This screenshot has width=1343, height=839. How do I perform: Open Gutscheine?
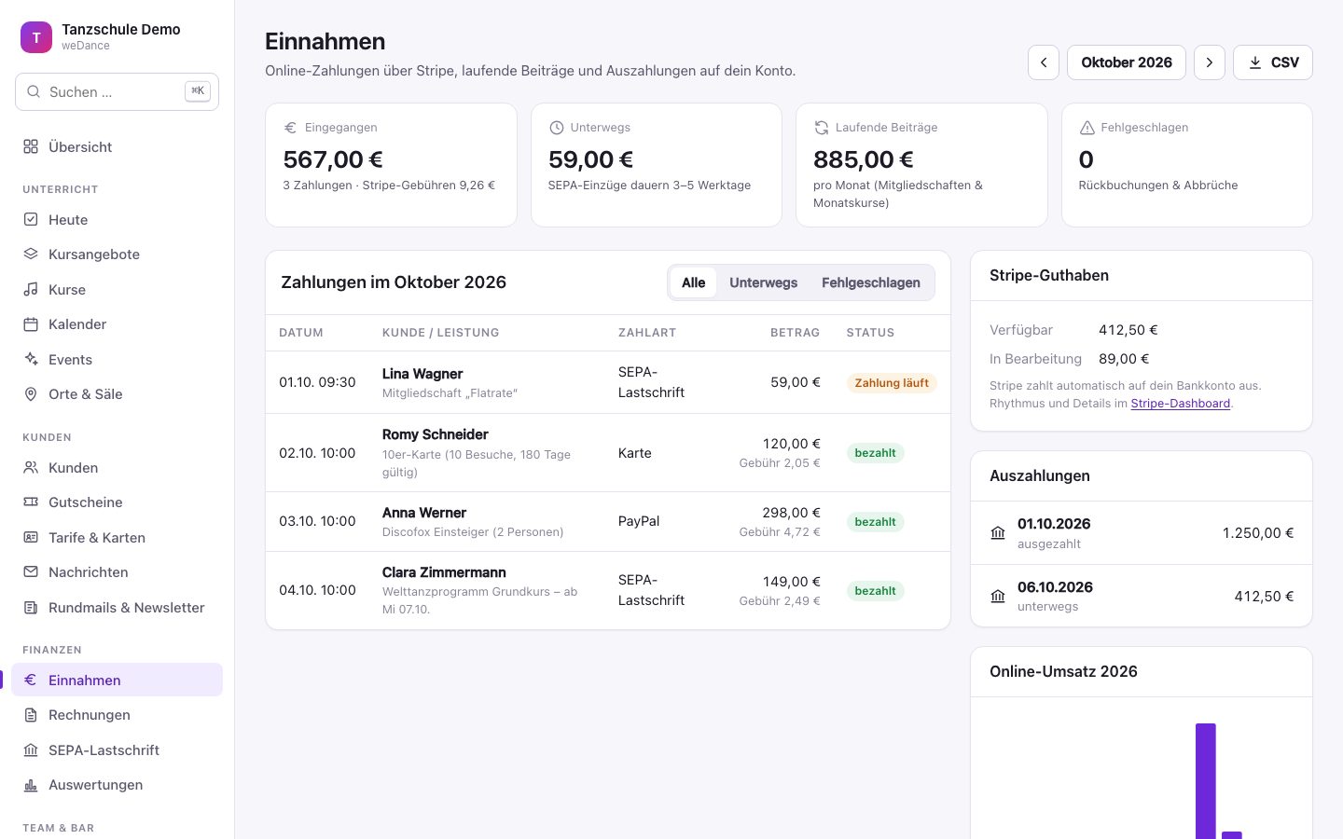coord(117,502)
